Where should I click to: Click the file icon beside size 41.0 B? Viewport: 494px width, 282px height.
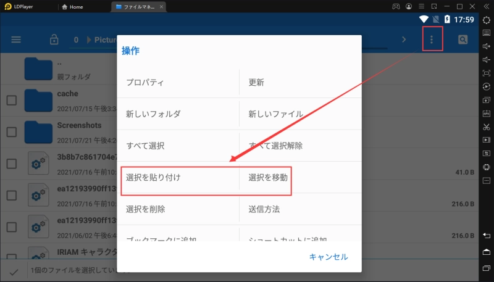coord(38,164)
